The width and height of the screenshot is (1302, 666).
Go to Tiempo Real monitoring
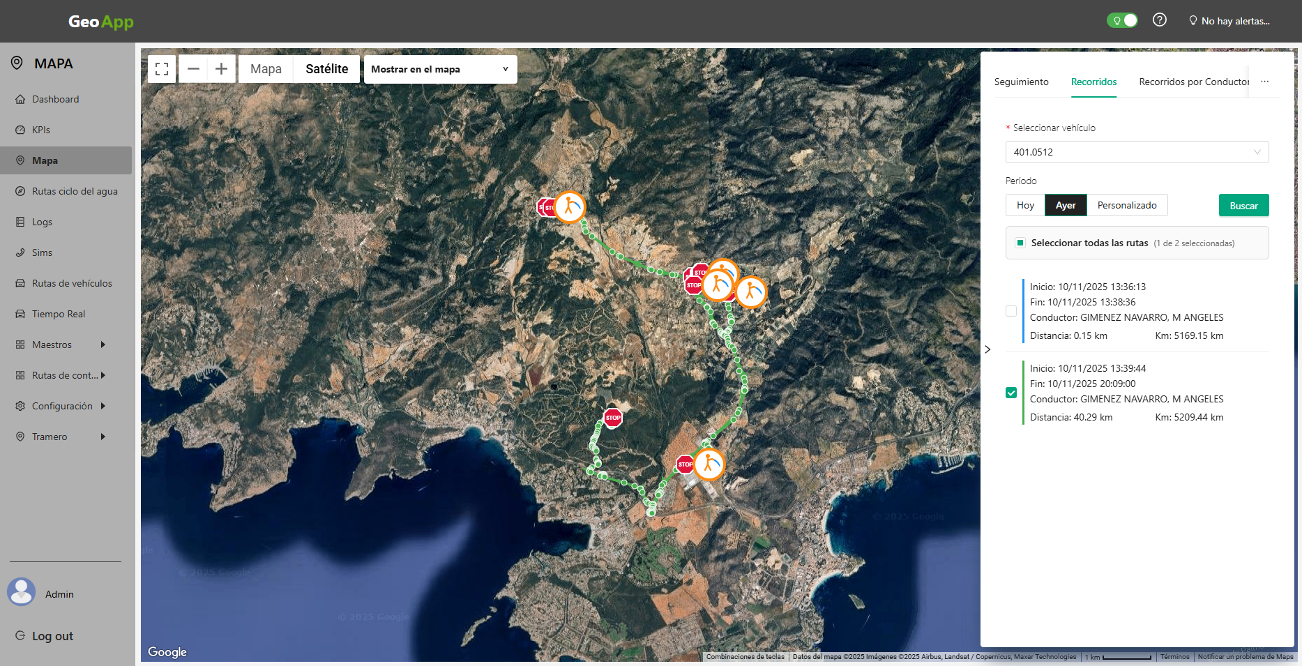[x=59, y=313]
